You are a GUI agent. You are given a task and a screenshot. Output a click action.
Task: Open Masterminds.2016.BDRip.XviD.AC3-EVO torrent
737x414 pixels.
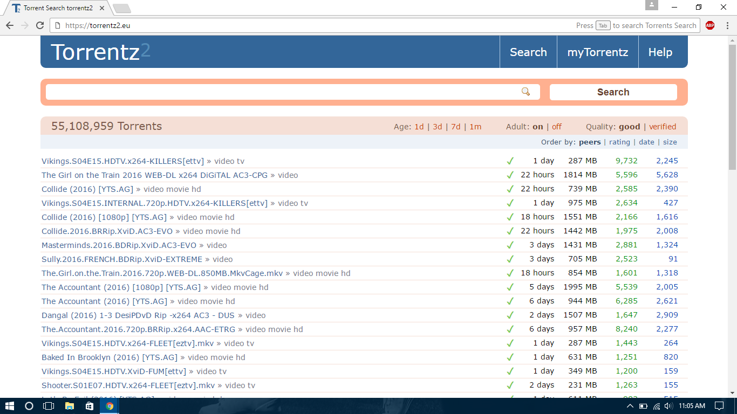pos(119,245)
